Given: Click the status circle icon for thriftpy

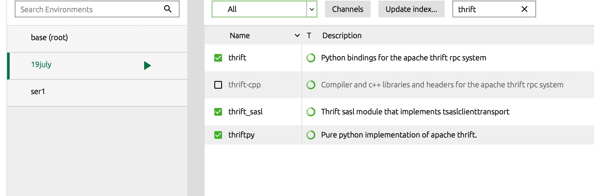Looking at the screenshot, I should [311, 135].
